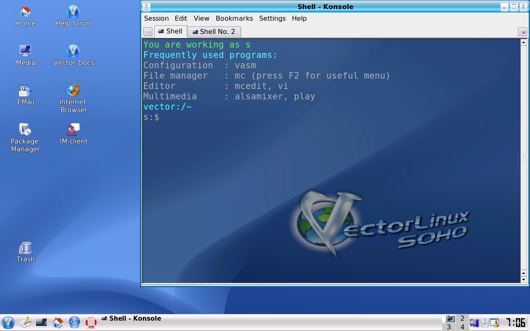Viewport: 530px width, 331px height.
Task: Open the Session menu
Action: point(156,19)
